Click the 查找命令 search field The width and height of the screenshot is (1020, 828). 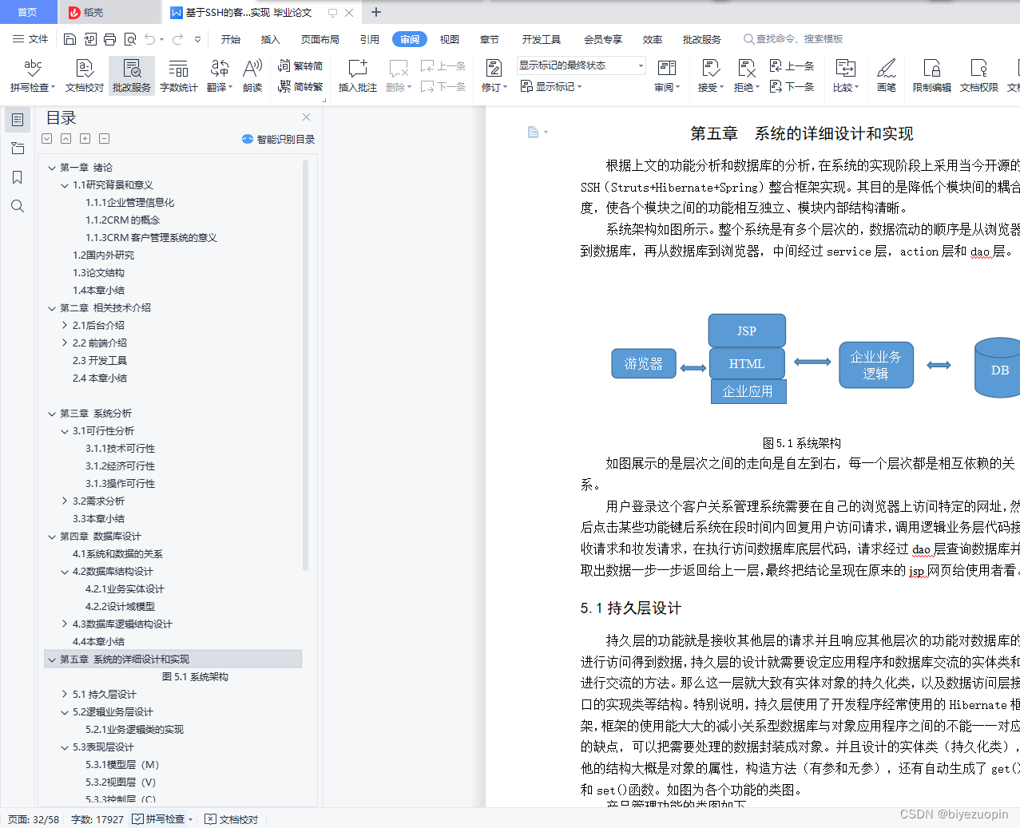[793, 39]
